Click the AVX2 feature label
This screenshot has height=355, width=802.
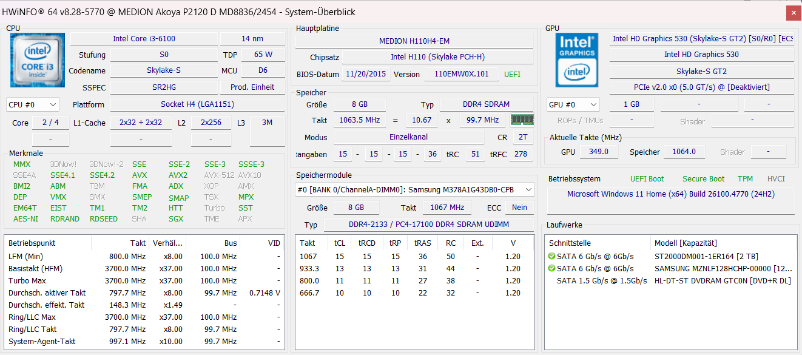click(178, 175)
